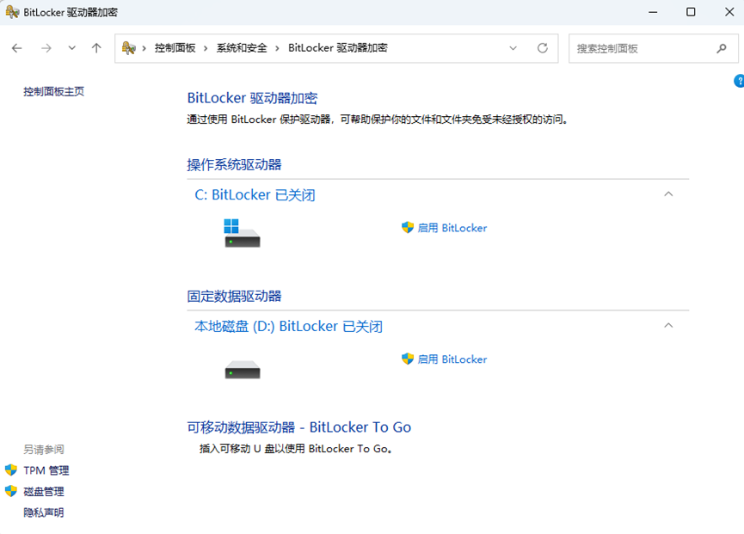Open help with the blue question icon
Viewport: 744px width, 534px height.
(x=739, y=81)
